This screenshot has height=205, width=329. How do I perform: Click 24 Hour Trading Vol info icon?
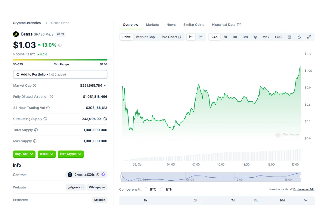[x=48, y=108]
